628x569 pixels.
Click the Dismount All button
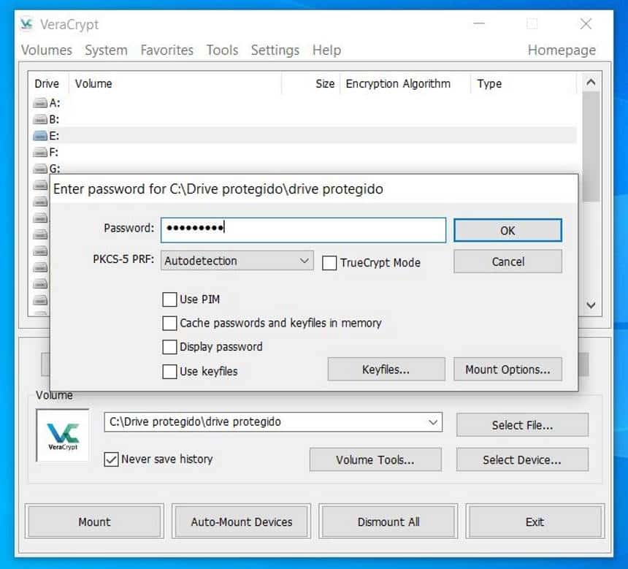(388, 522)
